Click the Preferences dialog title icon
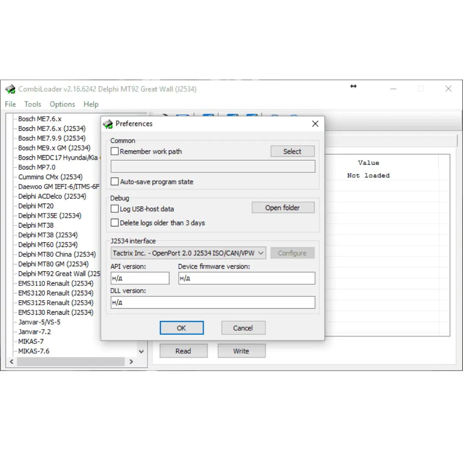Screen dimensions: 463x463 click(x=108, y=124)
